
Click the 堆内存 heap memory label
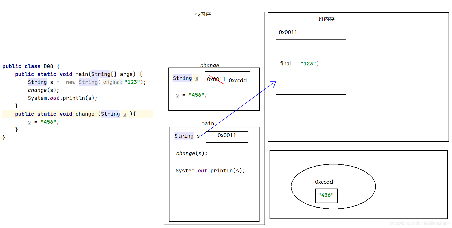tap(326, 19)
